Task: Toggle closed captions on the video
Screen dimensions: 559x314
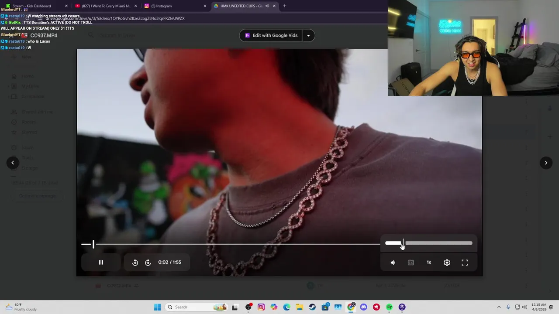Action: (411, 262)
